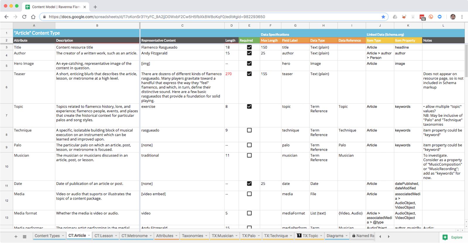468x243 pixels.
Task: Click the lock icon on Named Ra tab
Action: tap(354, 236)
